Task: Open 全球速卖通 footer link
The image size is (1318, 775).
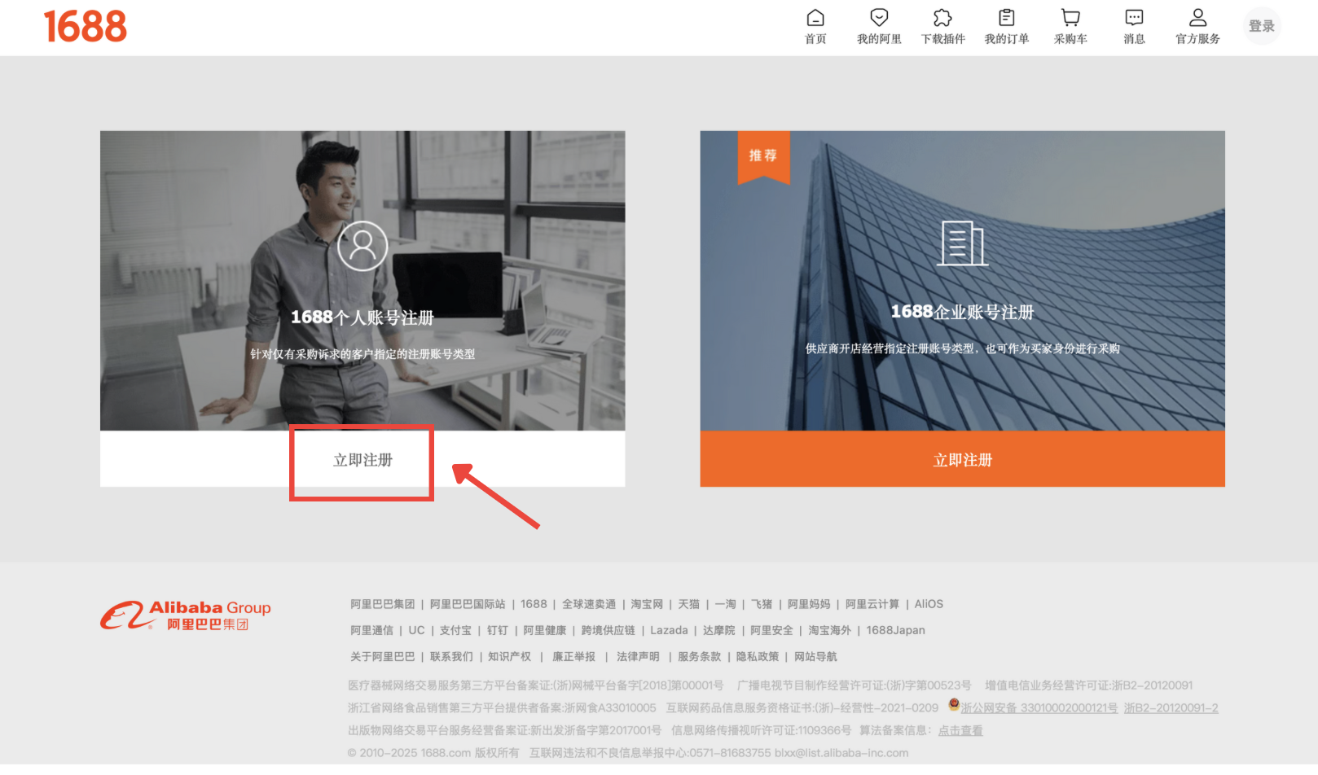Action: coord(589,604)
